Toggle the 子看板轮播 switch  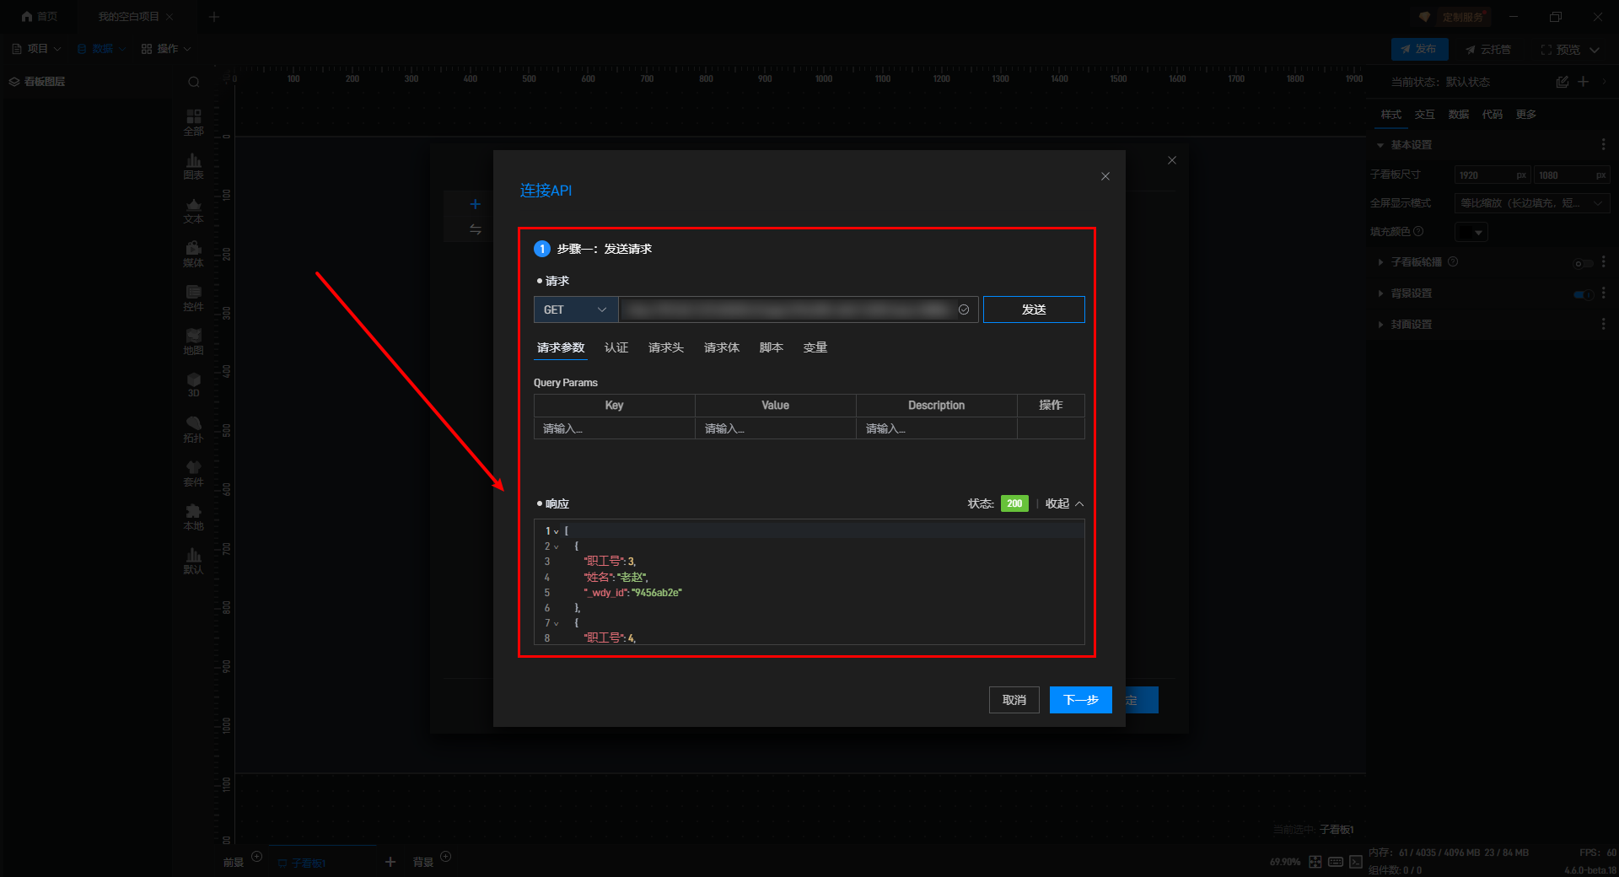(1583, 263)
